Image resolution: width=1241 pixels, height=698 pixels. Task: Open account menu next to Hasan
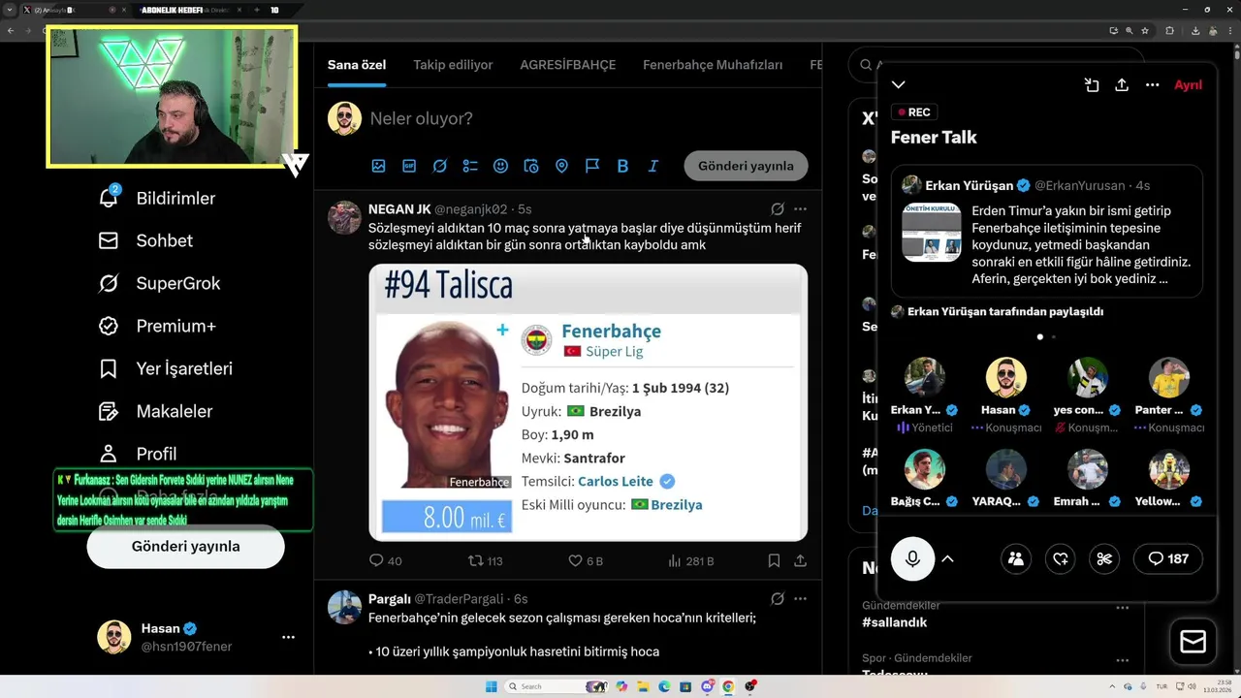[288, 637]
